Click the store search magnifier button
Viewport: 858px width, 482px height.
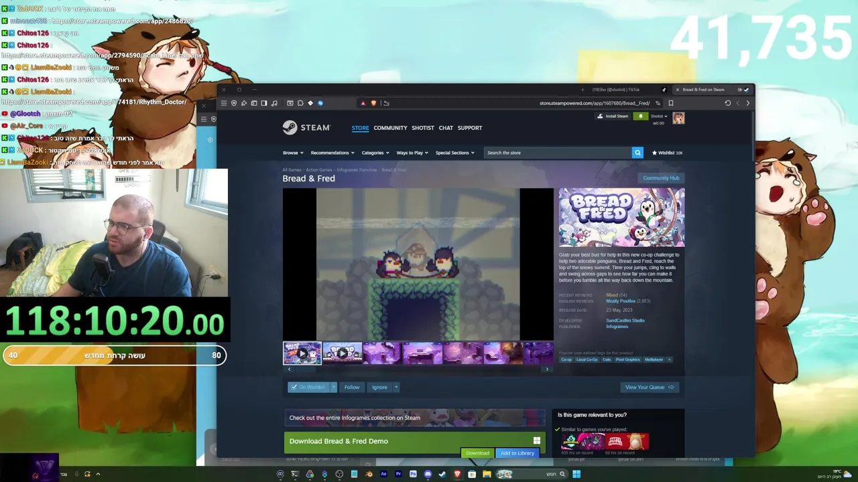click(x=637, y=153)
